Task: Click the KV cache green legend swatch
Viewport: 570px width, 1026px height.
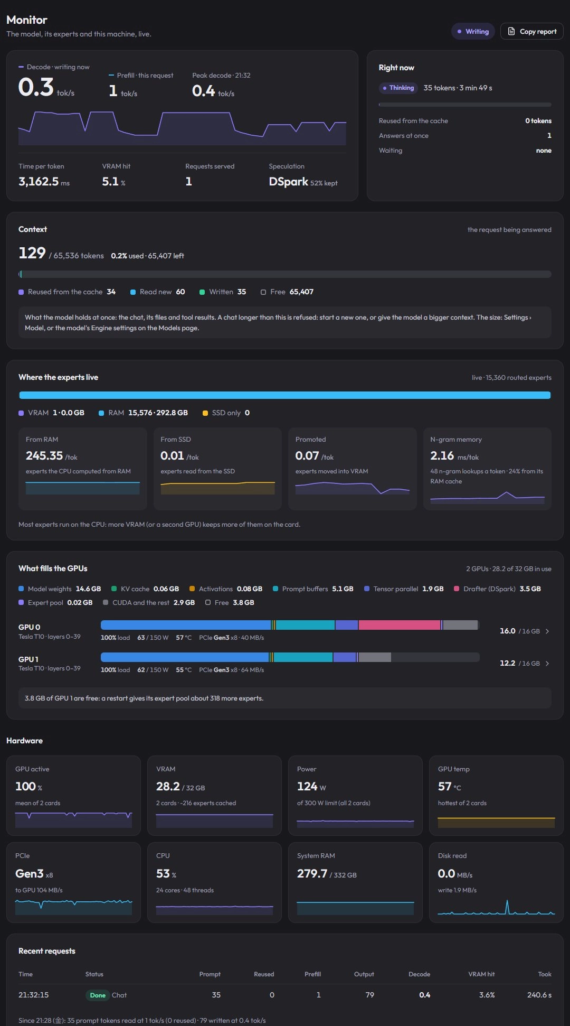Action: tap(114, 589)
